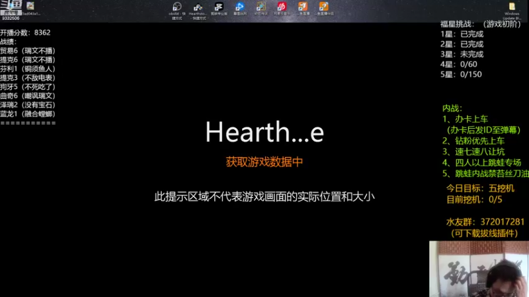Open the black-and-white desktop icon beside the Hearthstone shortcut
Image resolution: width=529 pixels, height=297 pixels.
[x=219, y=9]
